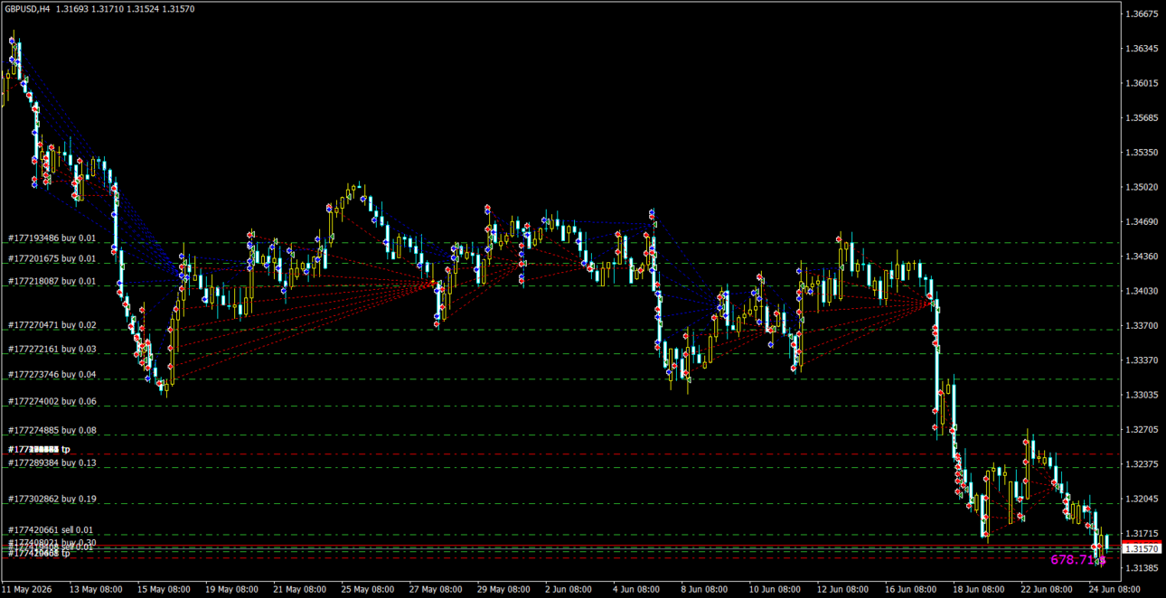Click the 16 Jun 08:00 time label
Screen dimensions: 1166x598
[911, 589]
